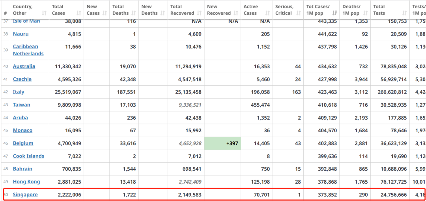Sort by Total Recovered sort arrows
Viewport: 426px width, 201px height.
click(x=199, y=13)
